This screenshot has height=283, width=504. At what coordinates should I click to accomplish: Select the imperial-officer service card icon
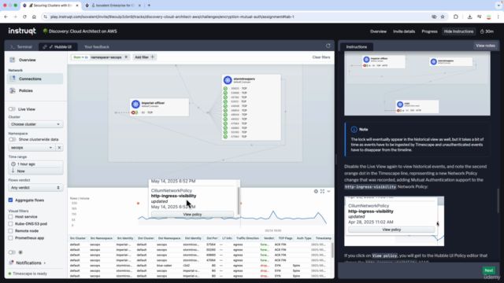pos(135,104)
